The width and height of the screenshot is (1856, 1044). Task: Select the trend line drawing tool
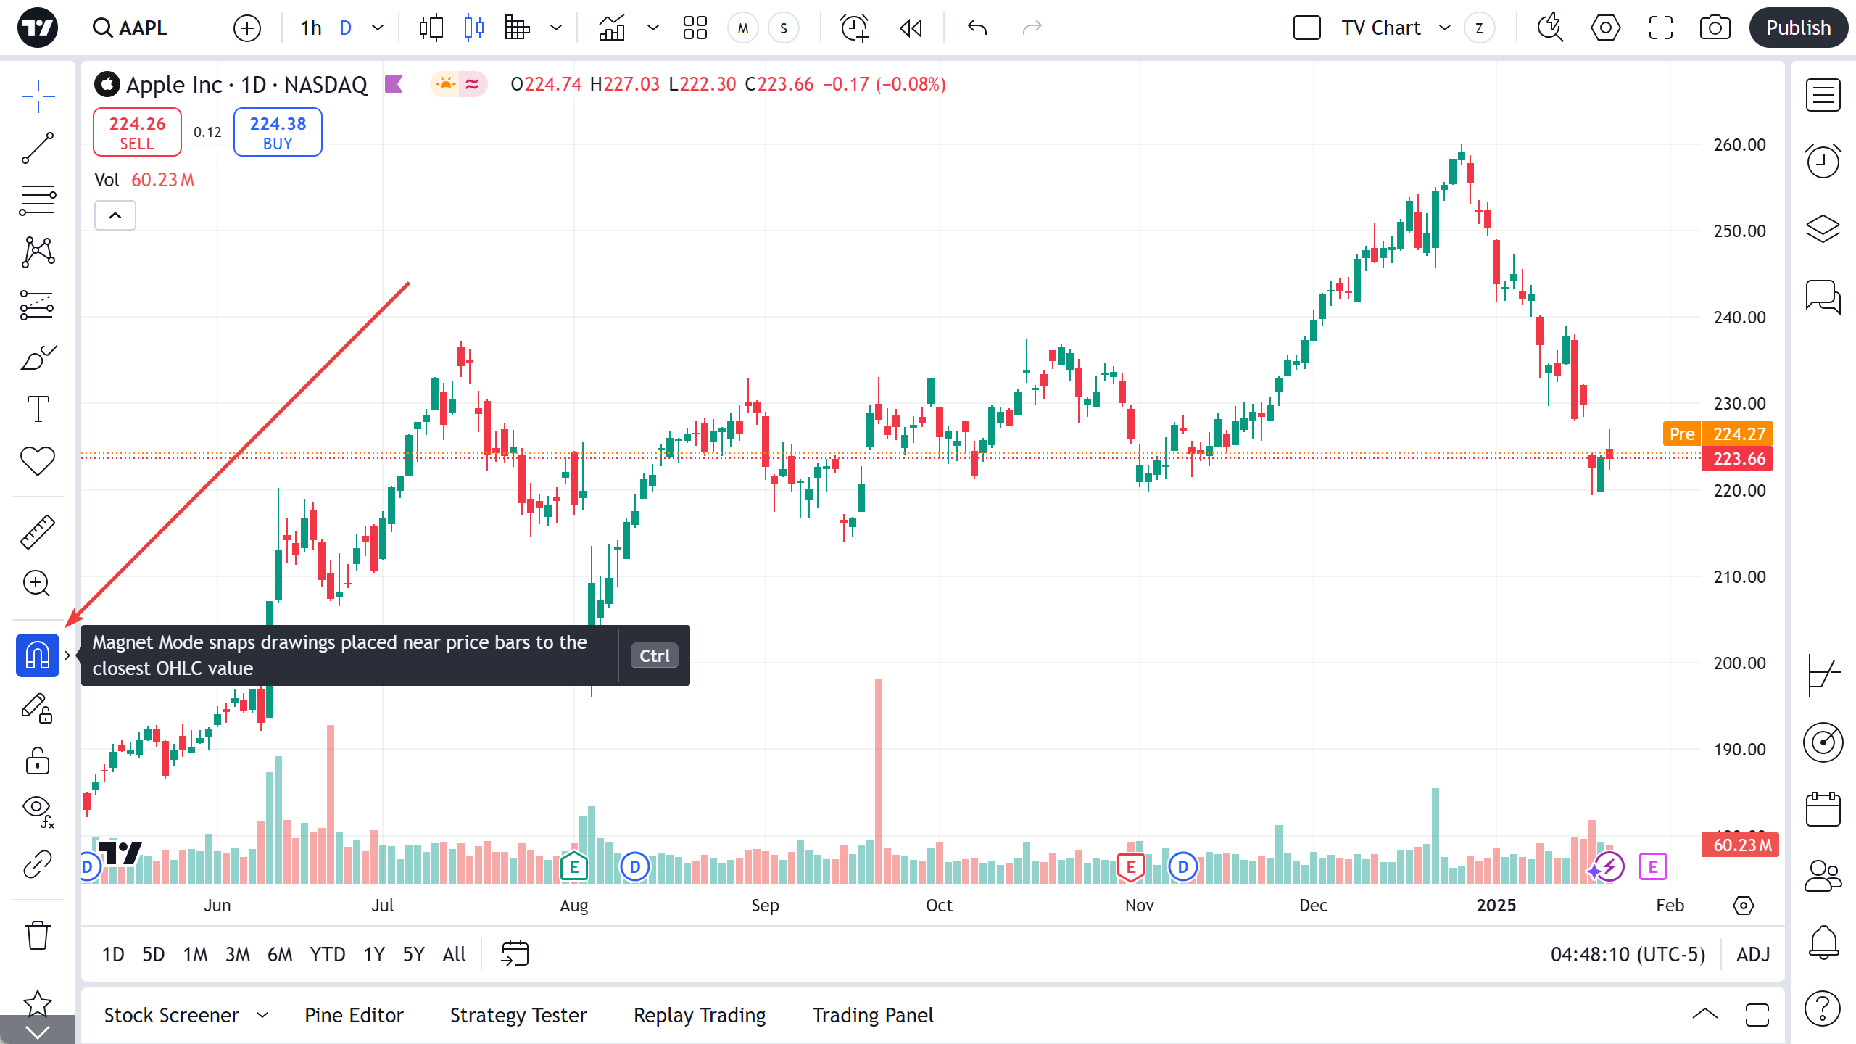[x=37, y=148]
